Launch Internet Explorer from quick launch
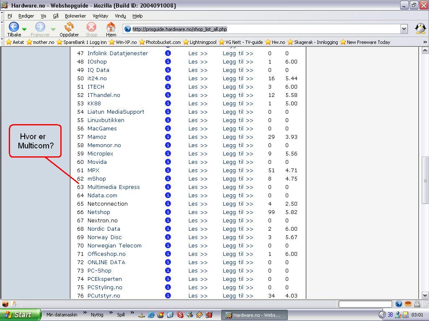This screenshot has width=429, height=321. point(151,315)
